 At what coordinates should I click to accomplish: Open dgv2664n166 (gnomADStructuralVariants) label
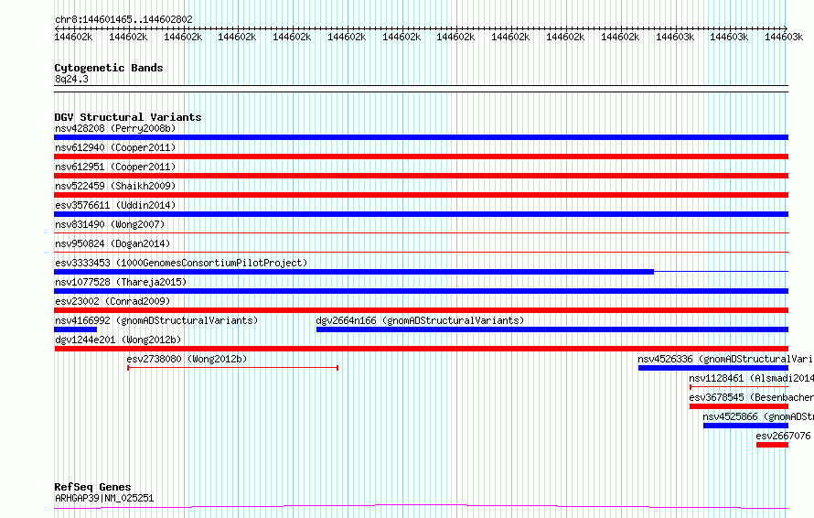(420, 320)
